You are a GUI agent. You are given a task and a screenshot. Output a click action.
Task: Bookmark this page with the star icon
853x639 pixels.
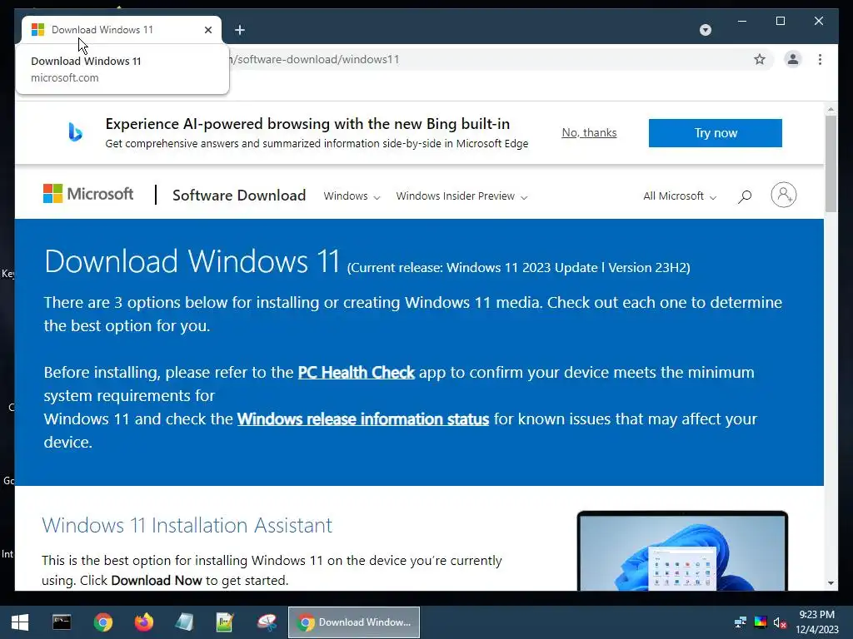pos(760,59)
